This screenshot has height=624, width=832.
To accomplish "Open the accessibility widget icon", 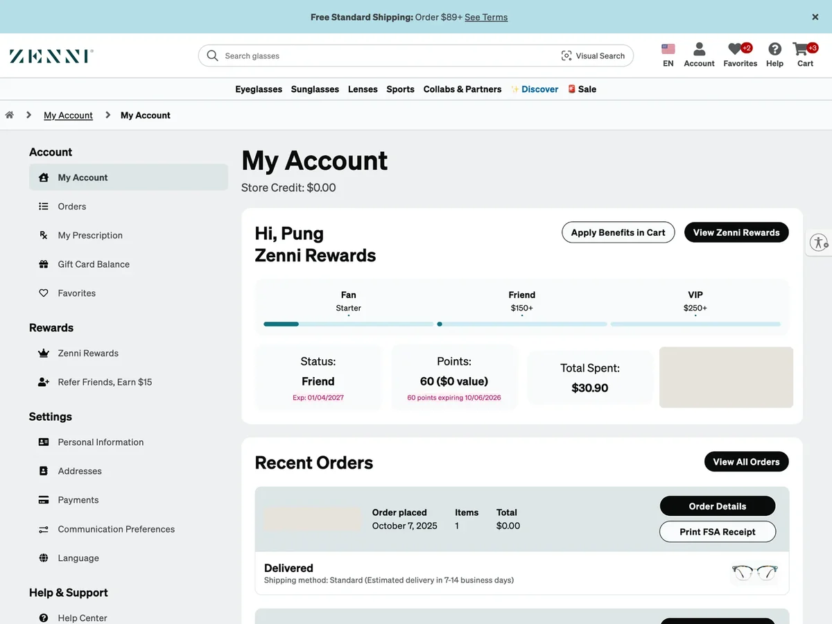I will point(819,243).
